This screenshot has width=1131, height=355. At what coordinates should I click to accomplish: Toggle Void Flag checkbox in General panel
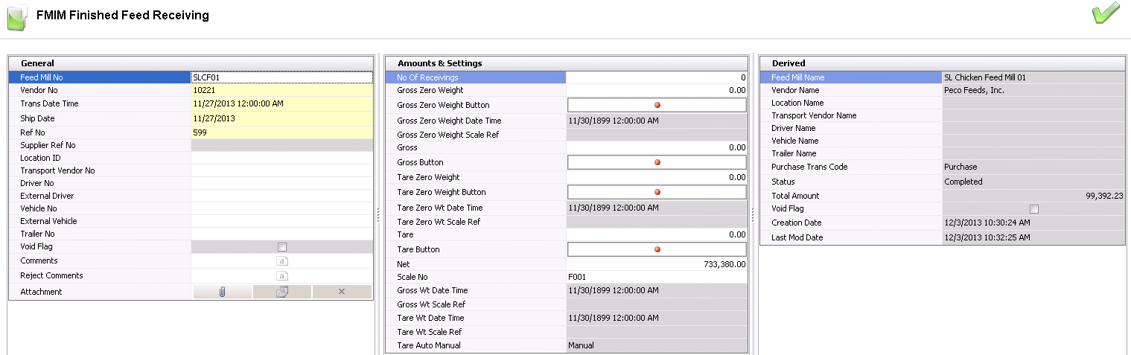[x=282, y=247]
